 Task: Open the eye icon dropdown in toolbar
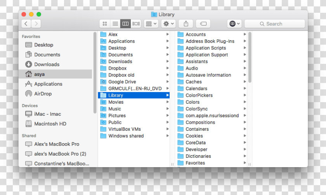pyautogui.click(x=234, y=24)
